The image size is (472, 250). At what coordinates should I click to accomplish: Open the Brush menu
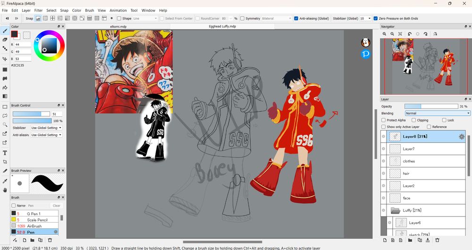89,10
